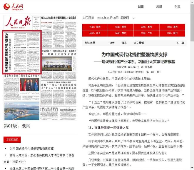
Task: Open the 作为人才大国 headline on the page image
Action: click(x=59, y=18)
